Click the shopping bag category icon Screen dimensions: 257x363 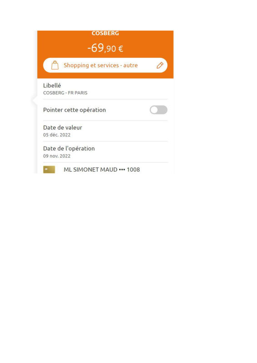pos(55,65)
